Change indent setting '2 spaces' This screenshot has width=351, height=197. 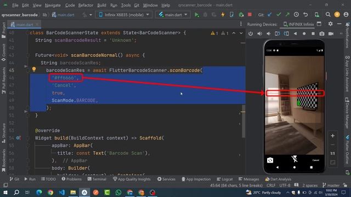pos(310,186)
